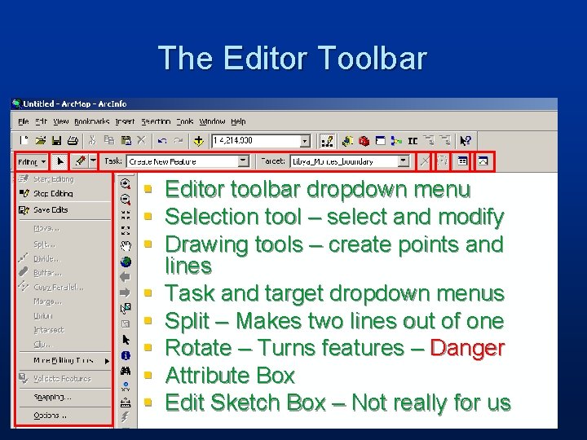This screenshot has height=440, width=587.
Task: Open the Edit menu
Action: 42,121
